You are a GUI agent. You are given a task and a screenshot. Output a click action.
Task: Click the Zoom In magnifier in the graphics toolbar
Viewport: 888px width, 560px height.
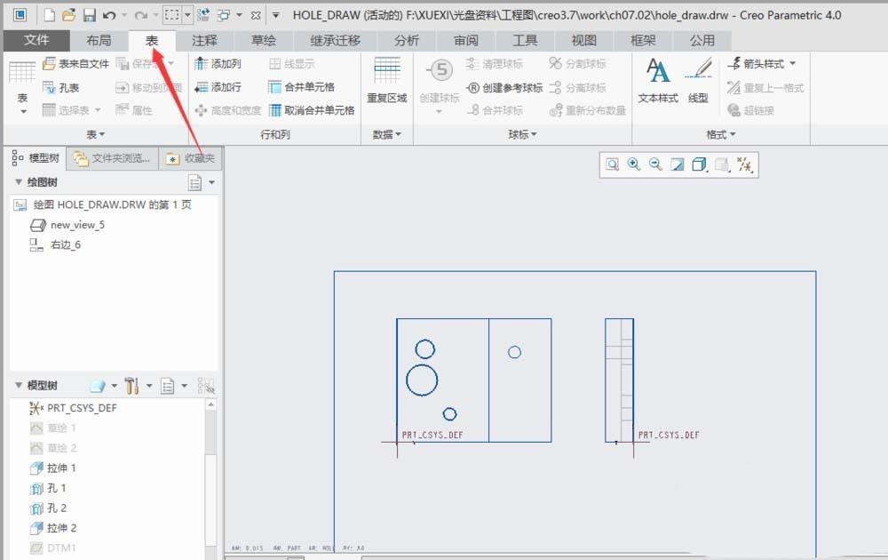coord(634,164)
